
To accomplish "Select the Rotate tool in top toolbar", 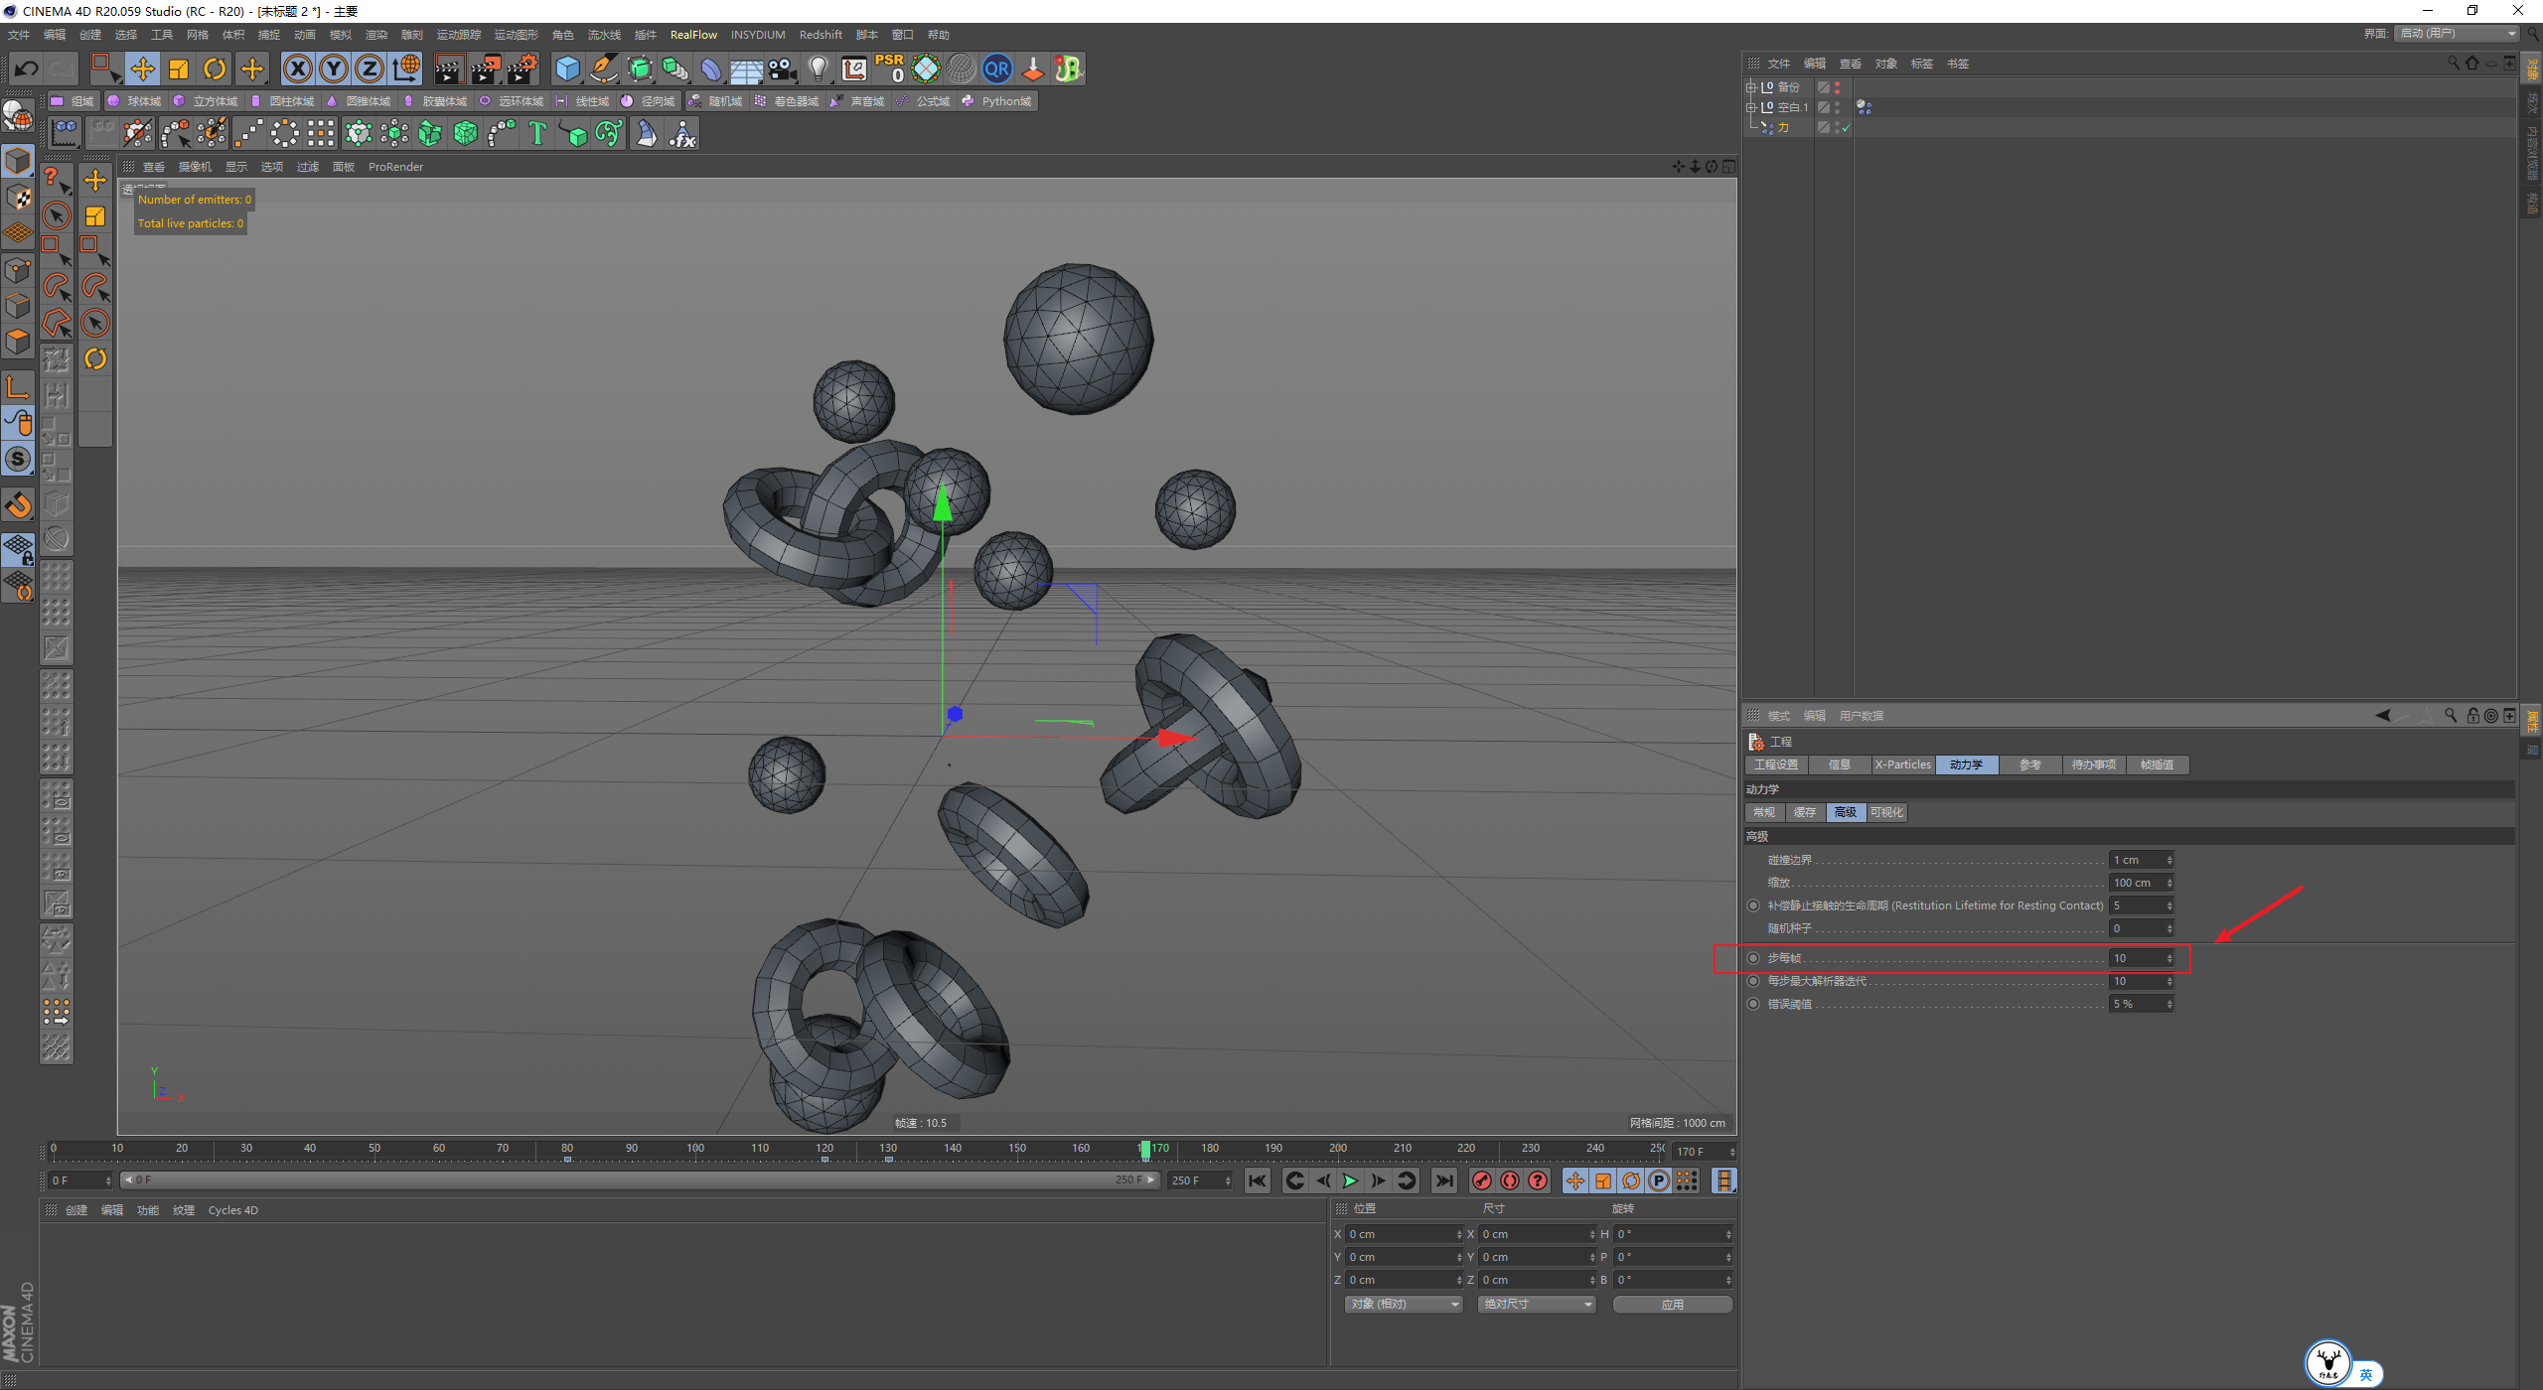I will [x=215, y=69].
